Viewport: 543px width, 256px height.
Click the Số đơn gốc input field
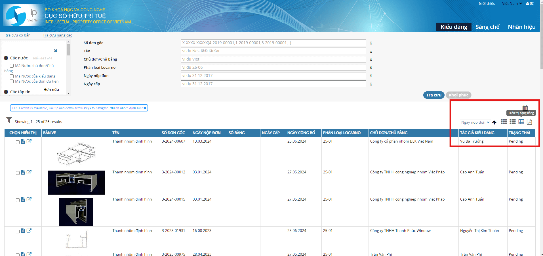273,43
